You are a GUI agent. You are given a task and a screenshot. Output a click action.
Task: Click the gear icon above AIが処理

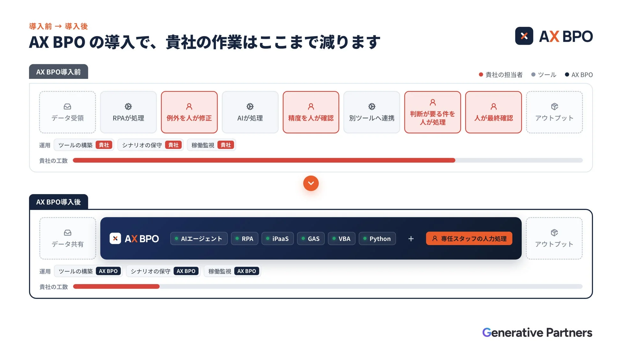250,106
